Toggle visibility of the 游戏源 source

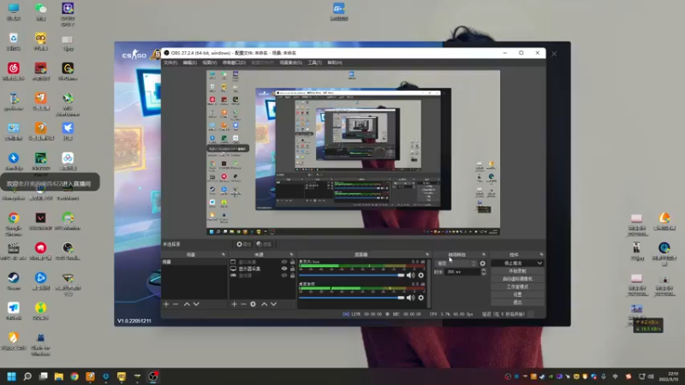(x=284, y=275)
